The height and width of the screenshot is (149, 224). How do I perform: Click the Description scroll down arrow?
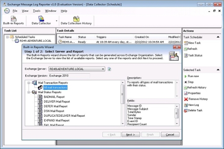click(177, 96)
